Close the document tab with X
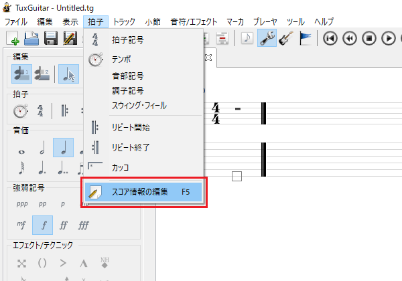This screenshot has height=281, width=402. click(208, 58)
